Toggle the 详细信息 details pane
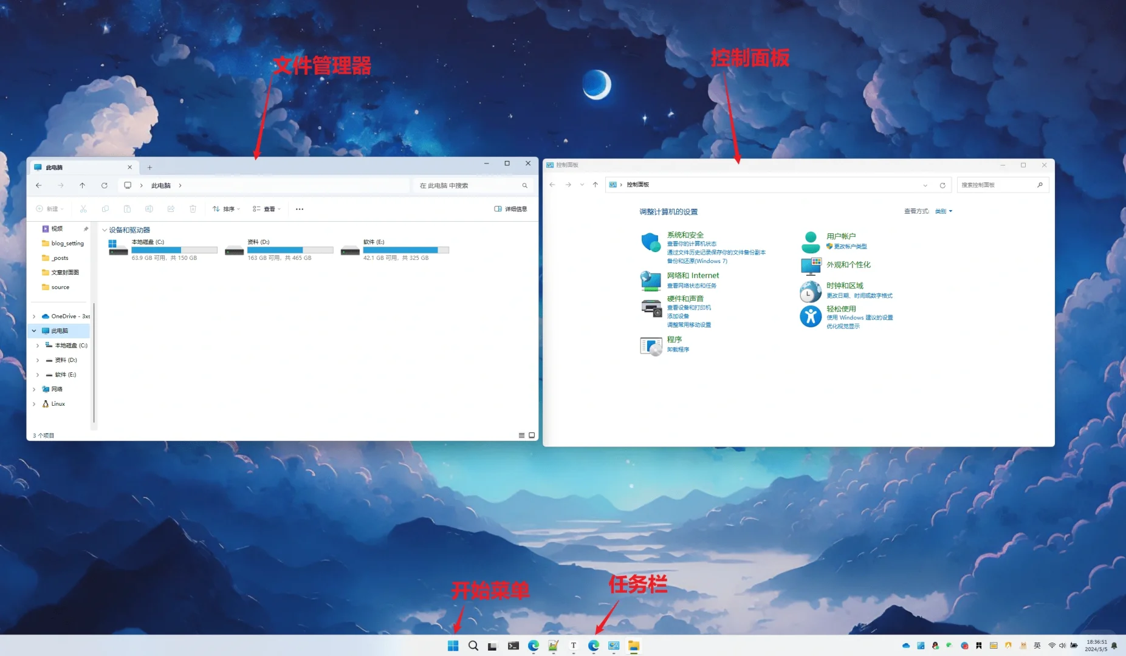The height and width of the screenshot is (656, 1126). (510, 208)
